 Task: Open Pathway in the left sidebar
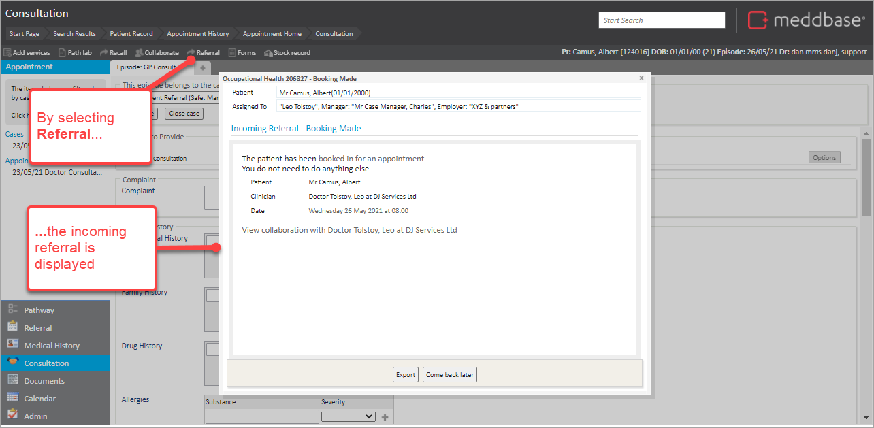[39, 310]
